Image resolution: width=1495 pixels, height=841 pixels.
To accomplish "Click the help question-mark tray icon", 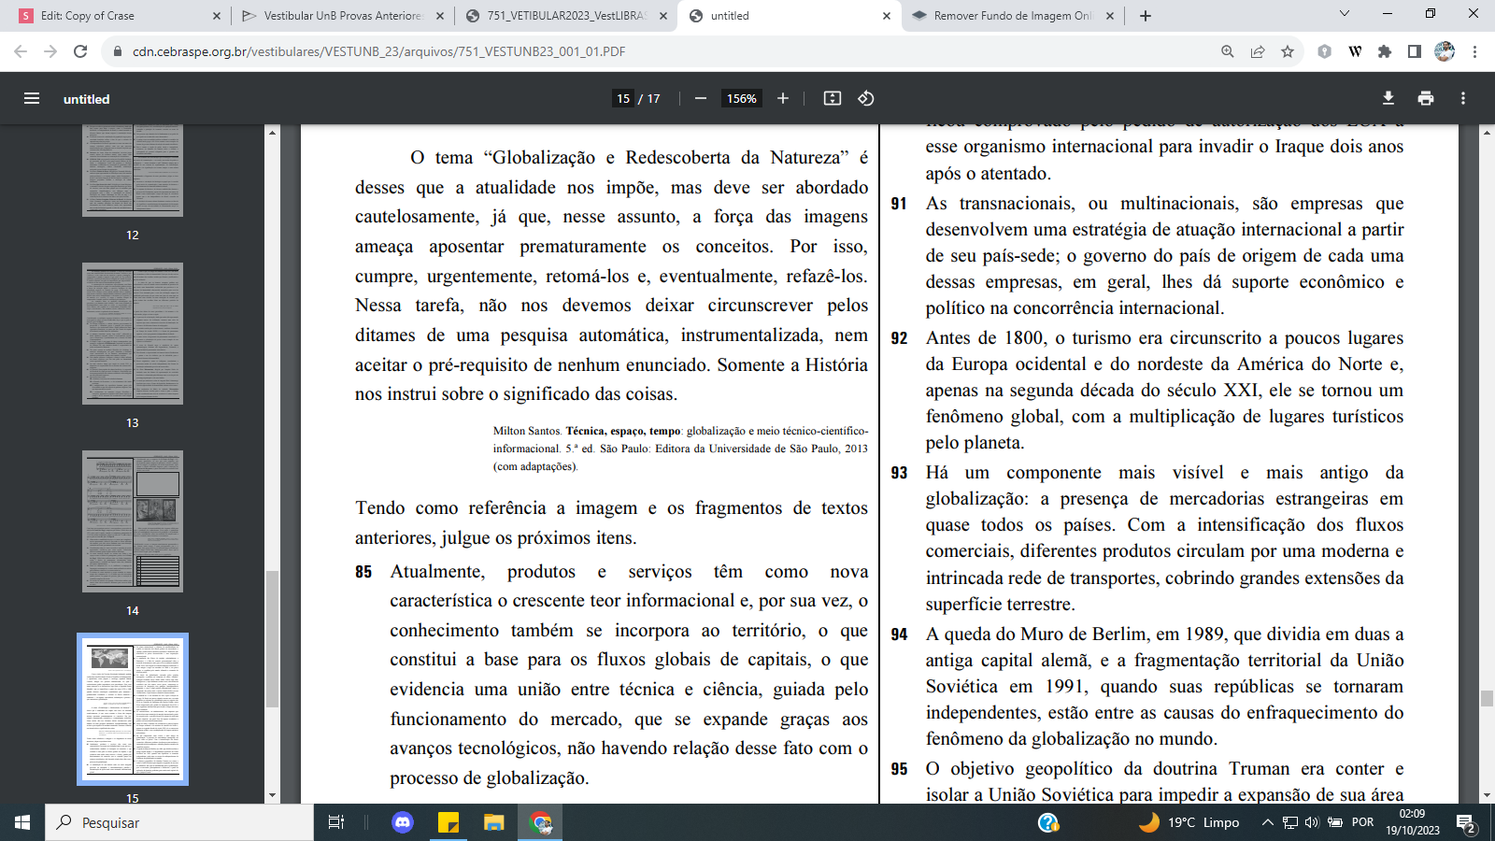I will (x=1048, y=822).
